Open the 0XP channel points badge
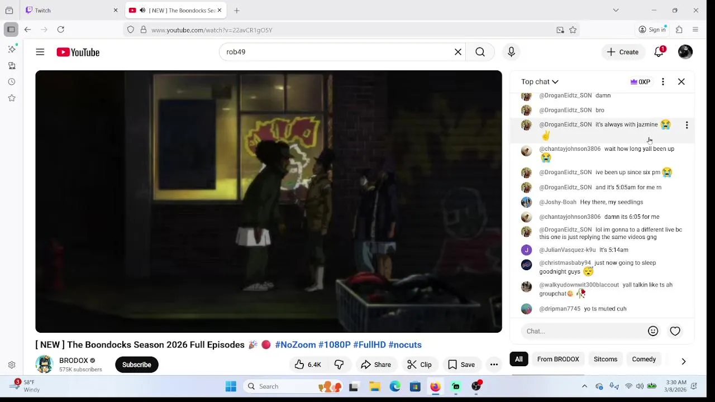Screen dimensions: 715x402 click(640, 82)
